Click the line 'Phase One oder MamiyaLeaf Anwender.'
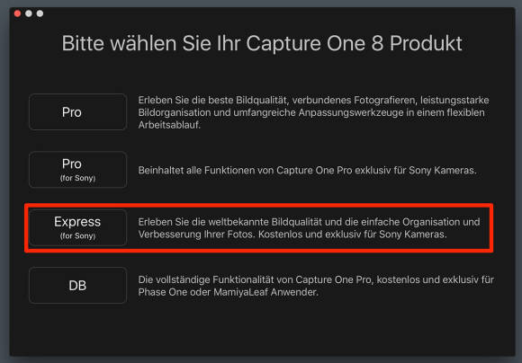 (x=229, y=292)
